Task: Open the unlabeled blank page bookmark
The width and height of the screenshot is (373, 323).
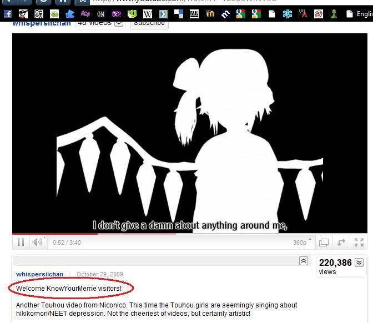Action: [272, 14]
